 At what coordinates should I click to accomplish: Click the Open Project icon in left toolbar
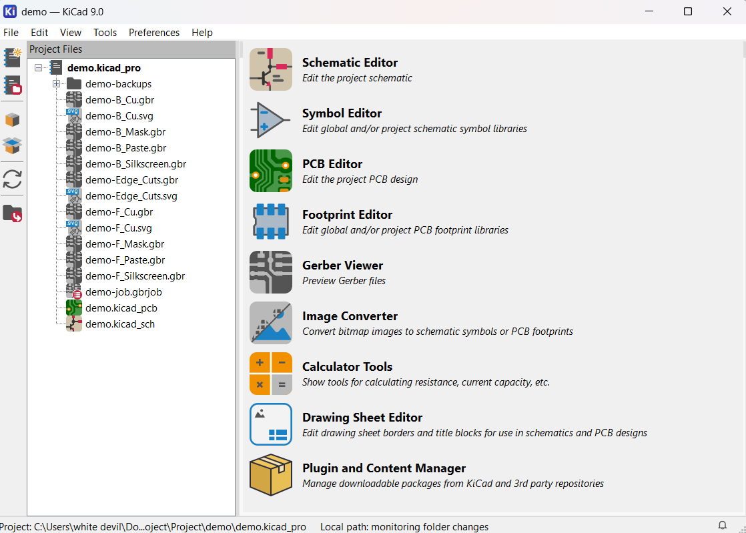(x=13, y=85)
